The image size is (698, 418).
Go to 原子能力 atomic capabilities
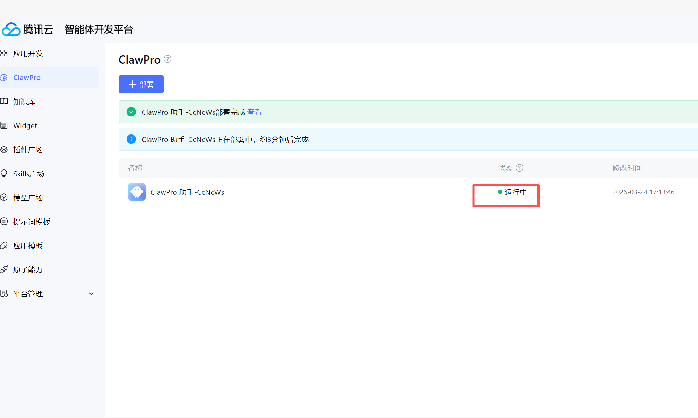point(28,270)
